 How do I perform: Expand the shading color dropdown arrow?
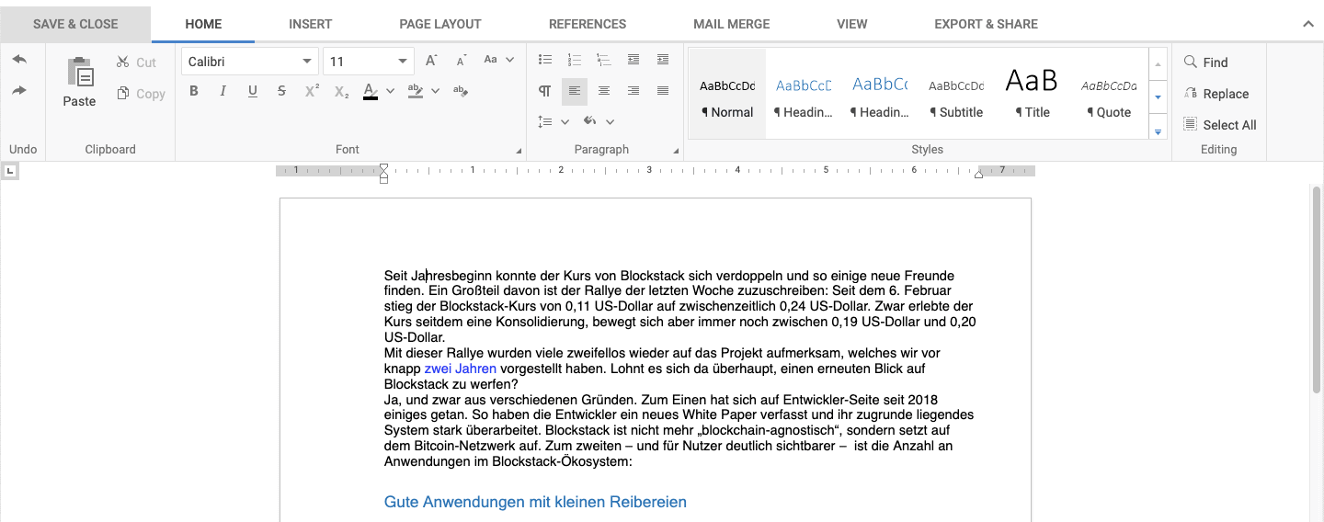pyautogui.click(x=610, y=121)
